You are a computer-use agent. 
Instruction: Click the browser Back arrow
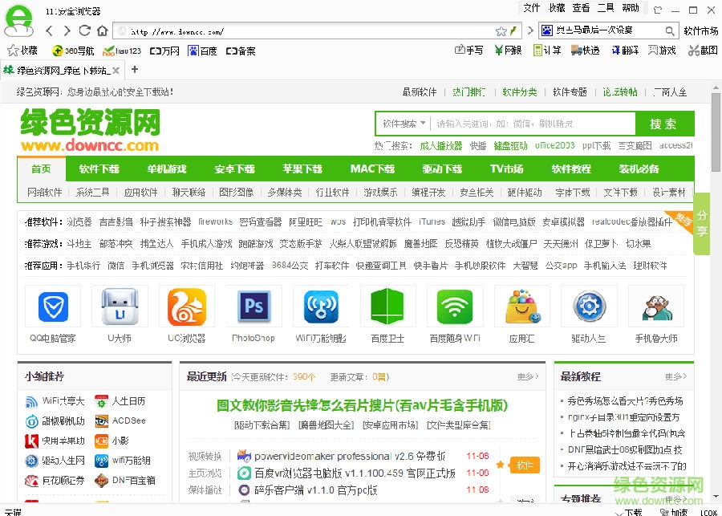[x=48, y=31]
